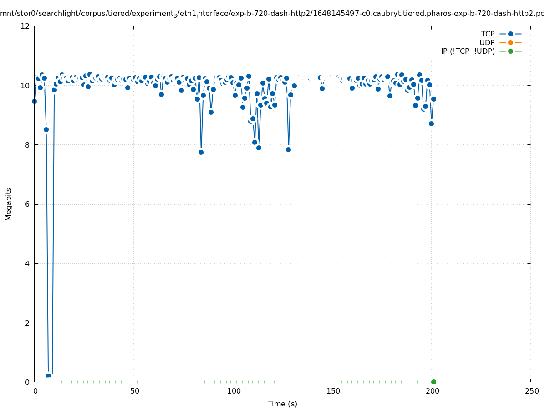Click the TCP dip point just before 85 seconds
545x410 pixels.
(x=201, y=152)
